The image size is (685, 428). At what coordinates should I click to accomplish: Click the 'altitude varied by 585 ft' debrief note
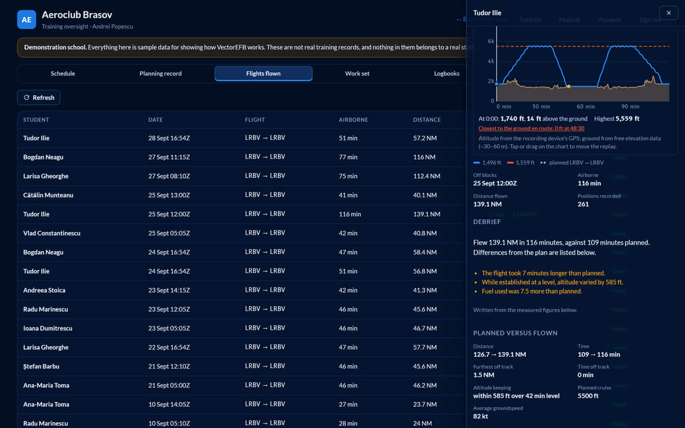(552, 282)
